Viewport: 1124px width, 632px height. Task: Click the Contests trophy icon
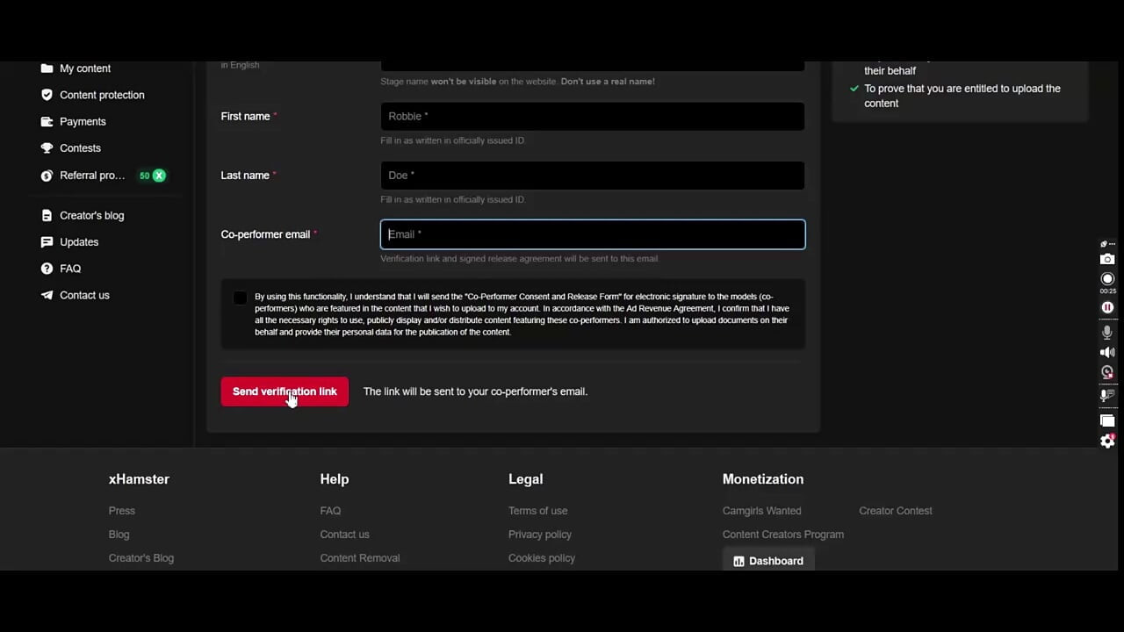[x=47, y=148]
